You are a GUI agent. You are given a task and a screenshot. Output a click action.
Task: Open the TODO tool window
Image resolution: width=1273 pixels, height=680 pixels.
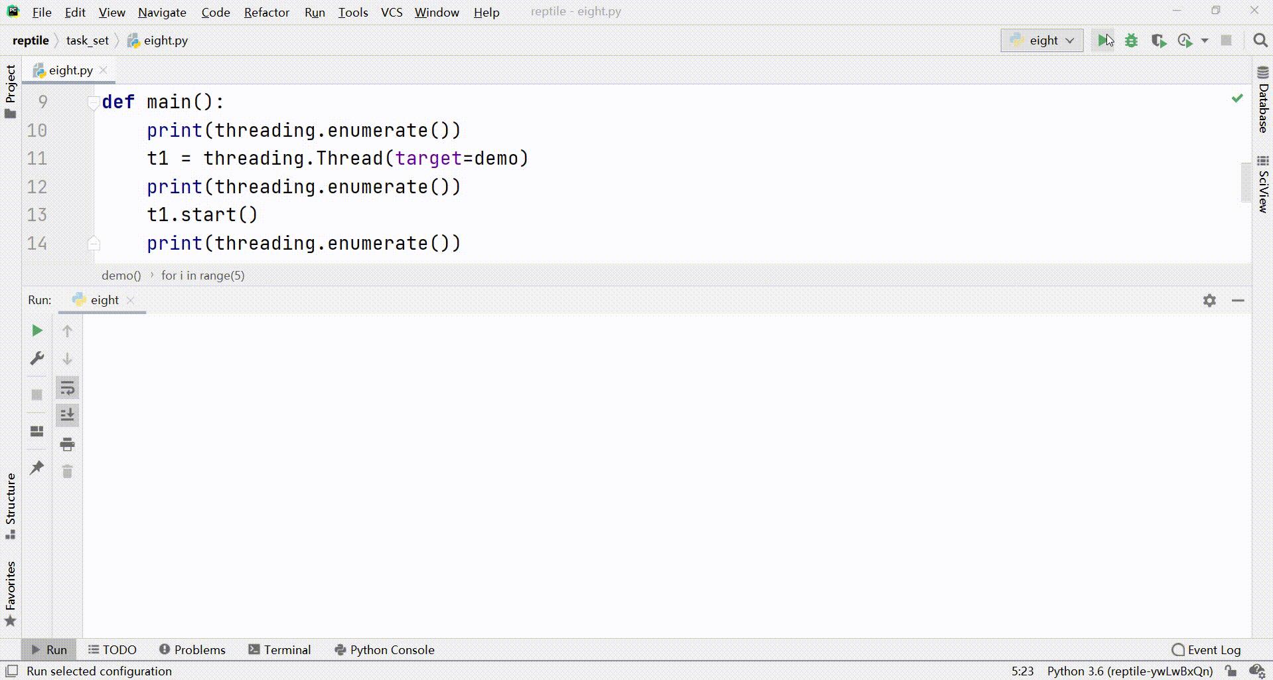click(112, 649)
